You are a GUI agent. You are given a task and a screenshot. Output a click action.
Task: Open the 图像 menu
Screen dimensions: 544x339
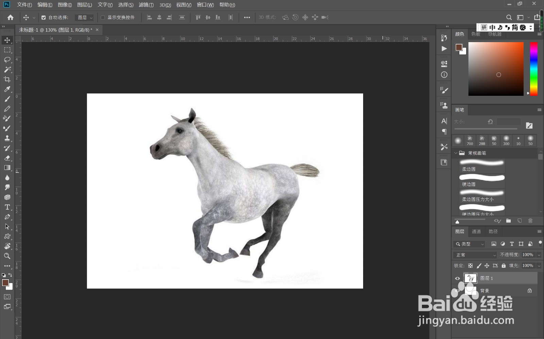65,5
